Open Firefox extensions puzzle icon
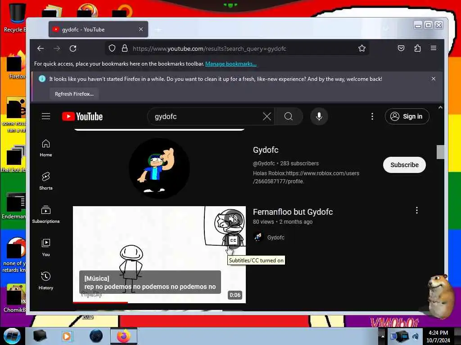The width and height of the screenshot is (461, 345). pos(417,48)
